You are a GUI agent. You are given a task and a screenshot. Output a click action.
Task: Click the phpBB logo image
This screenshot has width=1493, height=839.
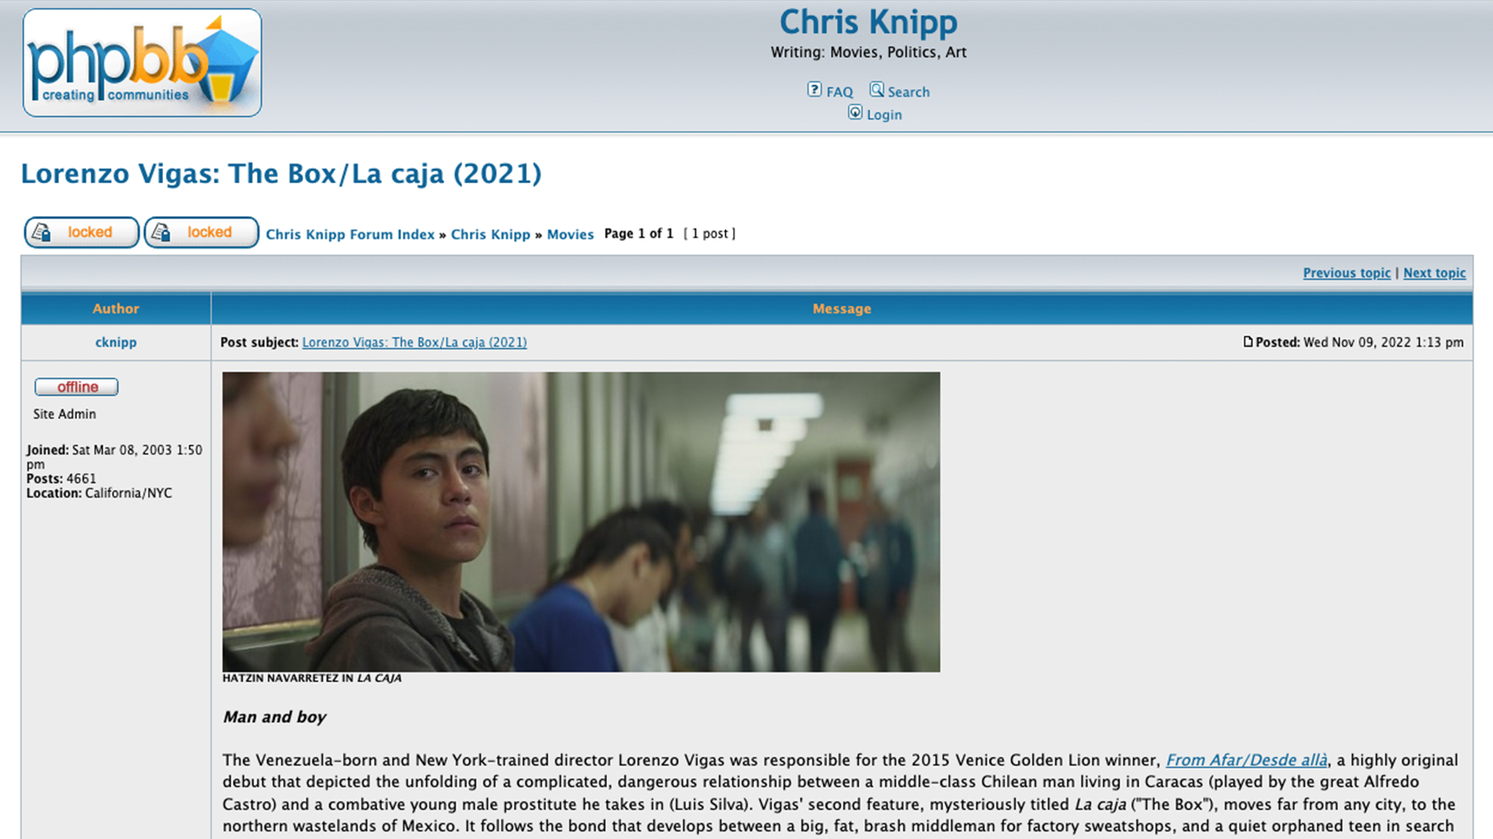[x=142, y=63]
